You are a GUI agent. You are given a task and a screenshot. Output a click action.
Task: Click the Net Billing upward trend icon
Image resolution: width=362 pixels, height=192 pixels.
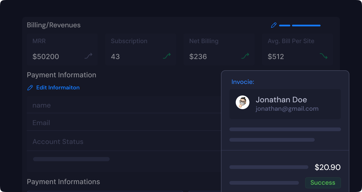(245, 56)
